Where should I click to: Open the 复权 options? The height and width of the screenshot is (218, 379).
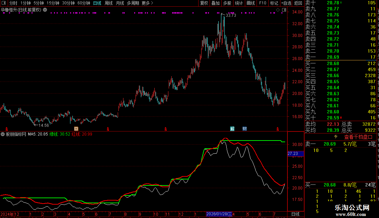coord(204,3)
